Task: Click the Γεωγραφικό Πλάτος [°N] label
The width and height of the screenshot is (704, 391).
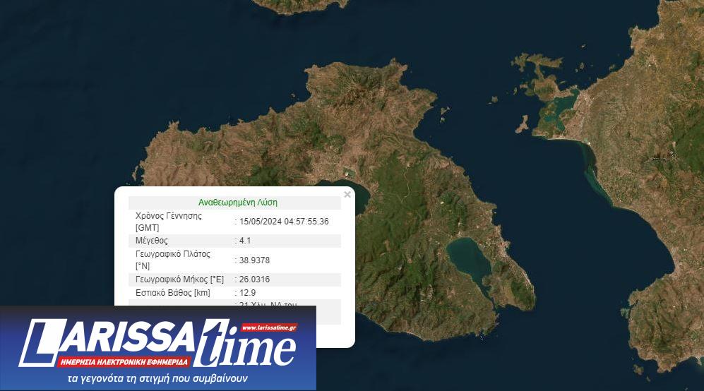Action: tap(173, 260)
